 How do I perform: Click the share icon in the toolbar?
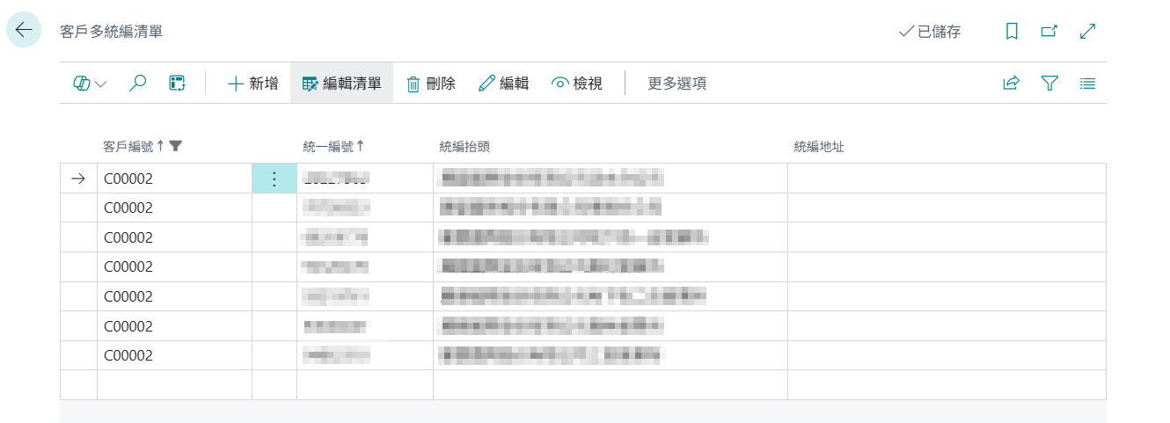(1011, 84)
